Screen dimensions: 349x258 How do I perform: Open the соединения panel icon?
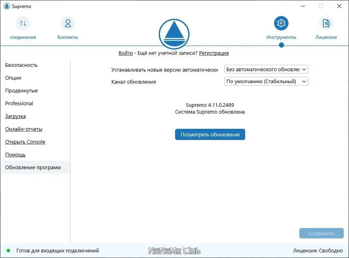22,23
